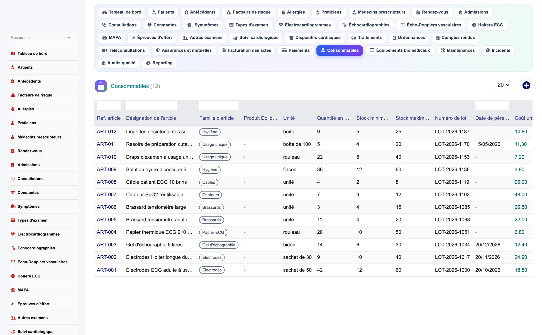542x335 pixels.
Task: Open the Audits qualité tab
Action: [x=119, y=63]
